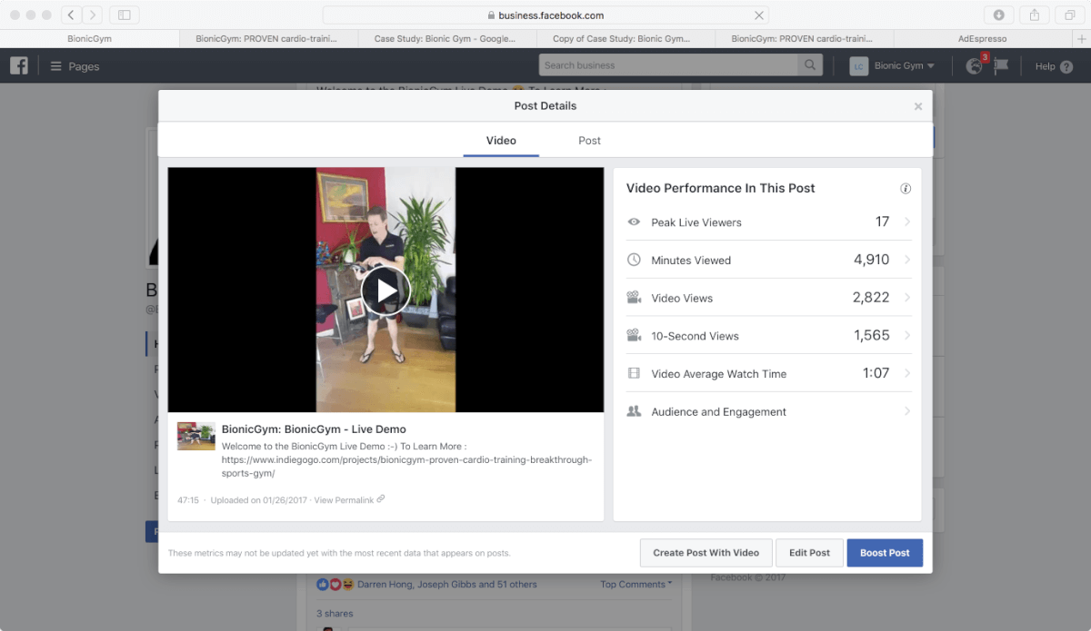This screenshot has height=631, width=1091.
Task: Play the BionicGym Live Demo video
Action: coord(385,291)
